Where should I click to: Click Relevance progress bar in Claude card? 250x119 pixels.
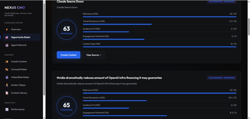coord(160,17)
